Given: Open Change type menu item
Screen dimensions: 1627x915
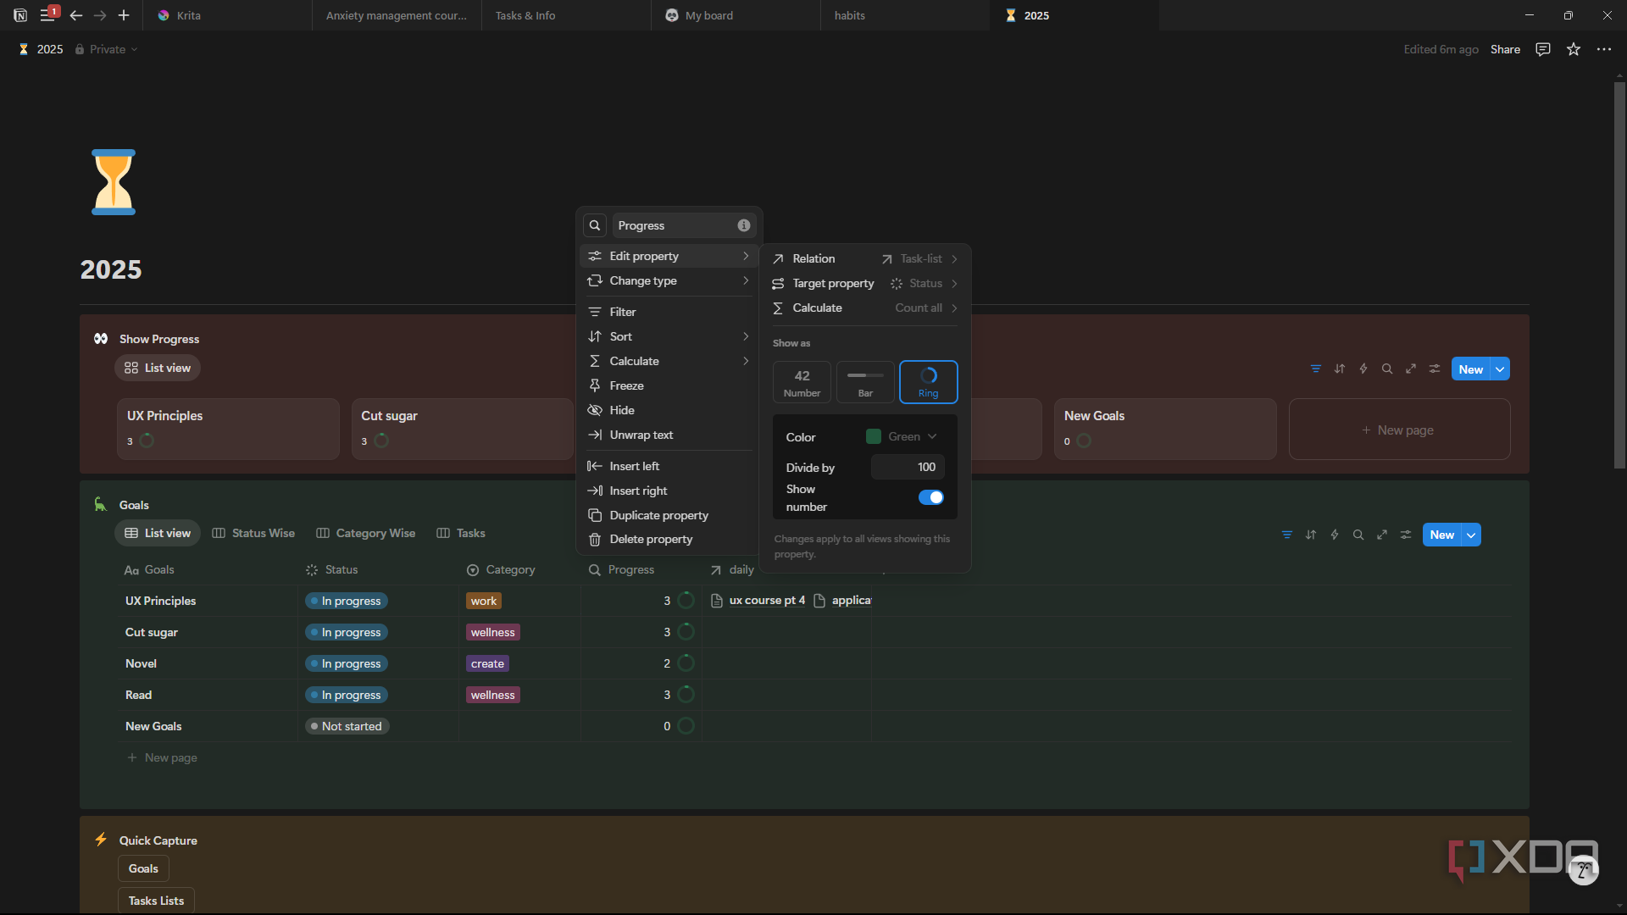Looking at the screenshot, I should click(669, 280).
